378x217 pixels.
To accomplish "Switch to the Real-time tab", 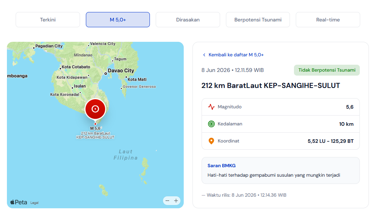I will coord(328,20).
